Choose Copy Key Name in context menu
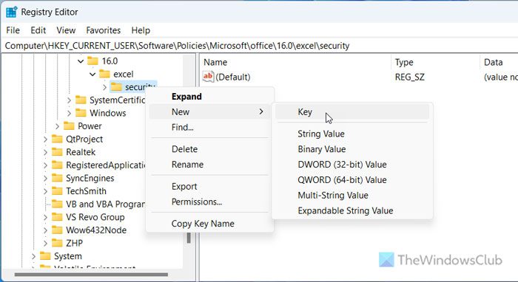 (209, 224)
